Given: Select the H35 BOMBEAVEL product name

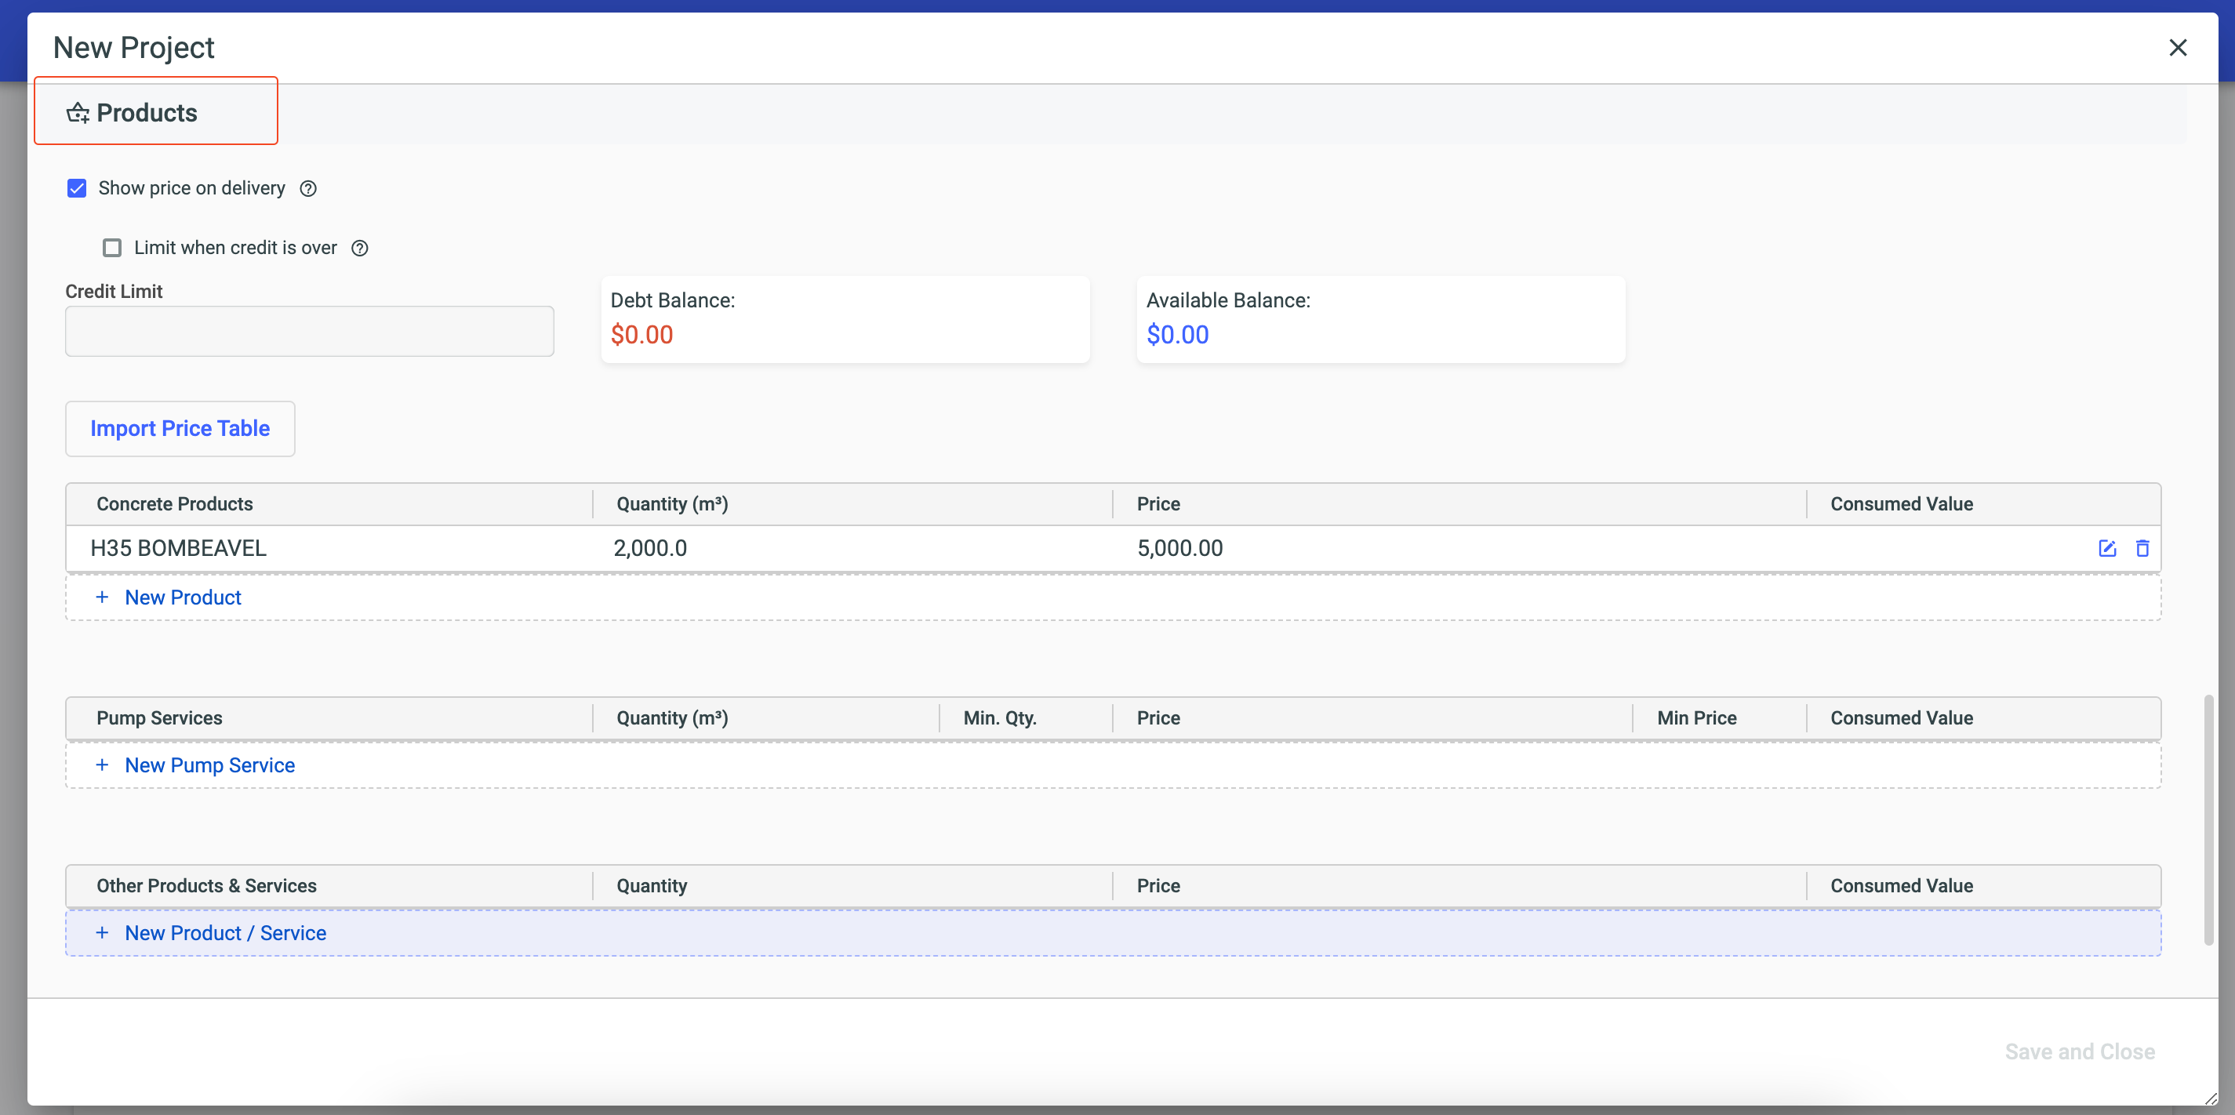Looking at the screenshot, I should [178, 548].
